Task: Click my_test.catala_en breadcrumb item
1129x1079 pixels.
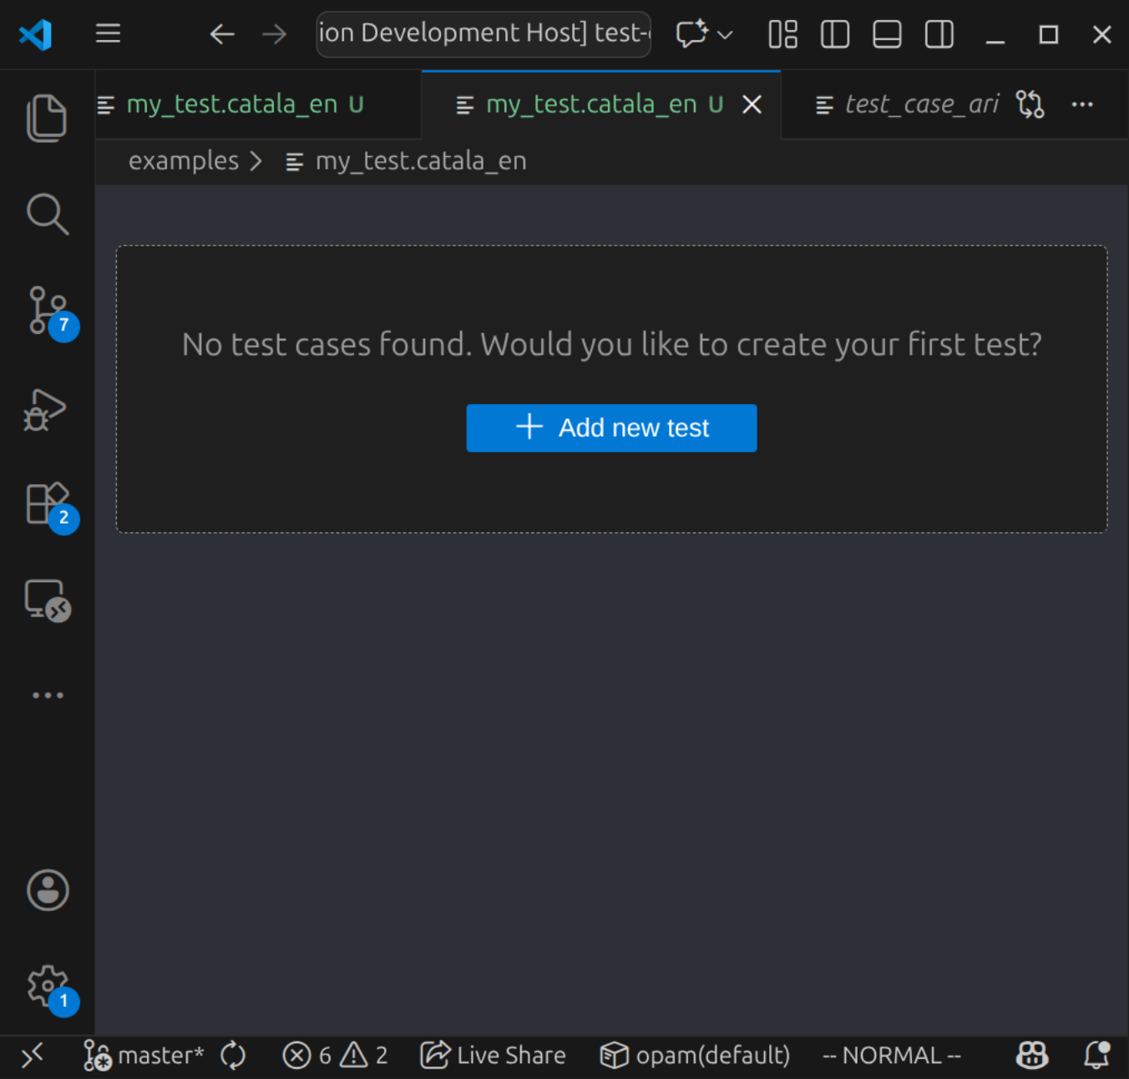Action: click(406, 160)
